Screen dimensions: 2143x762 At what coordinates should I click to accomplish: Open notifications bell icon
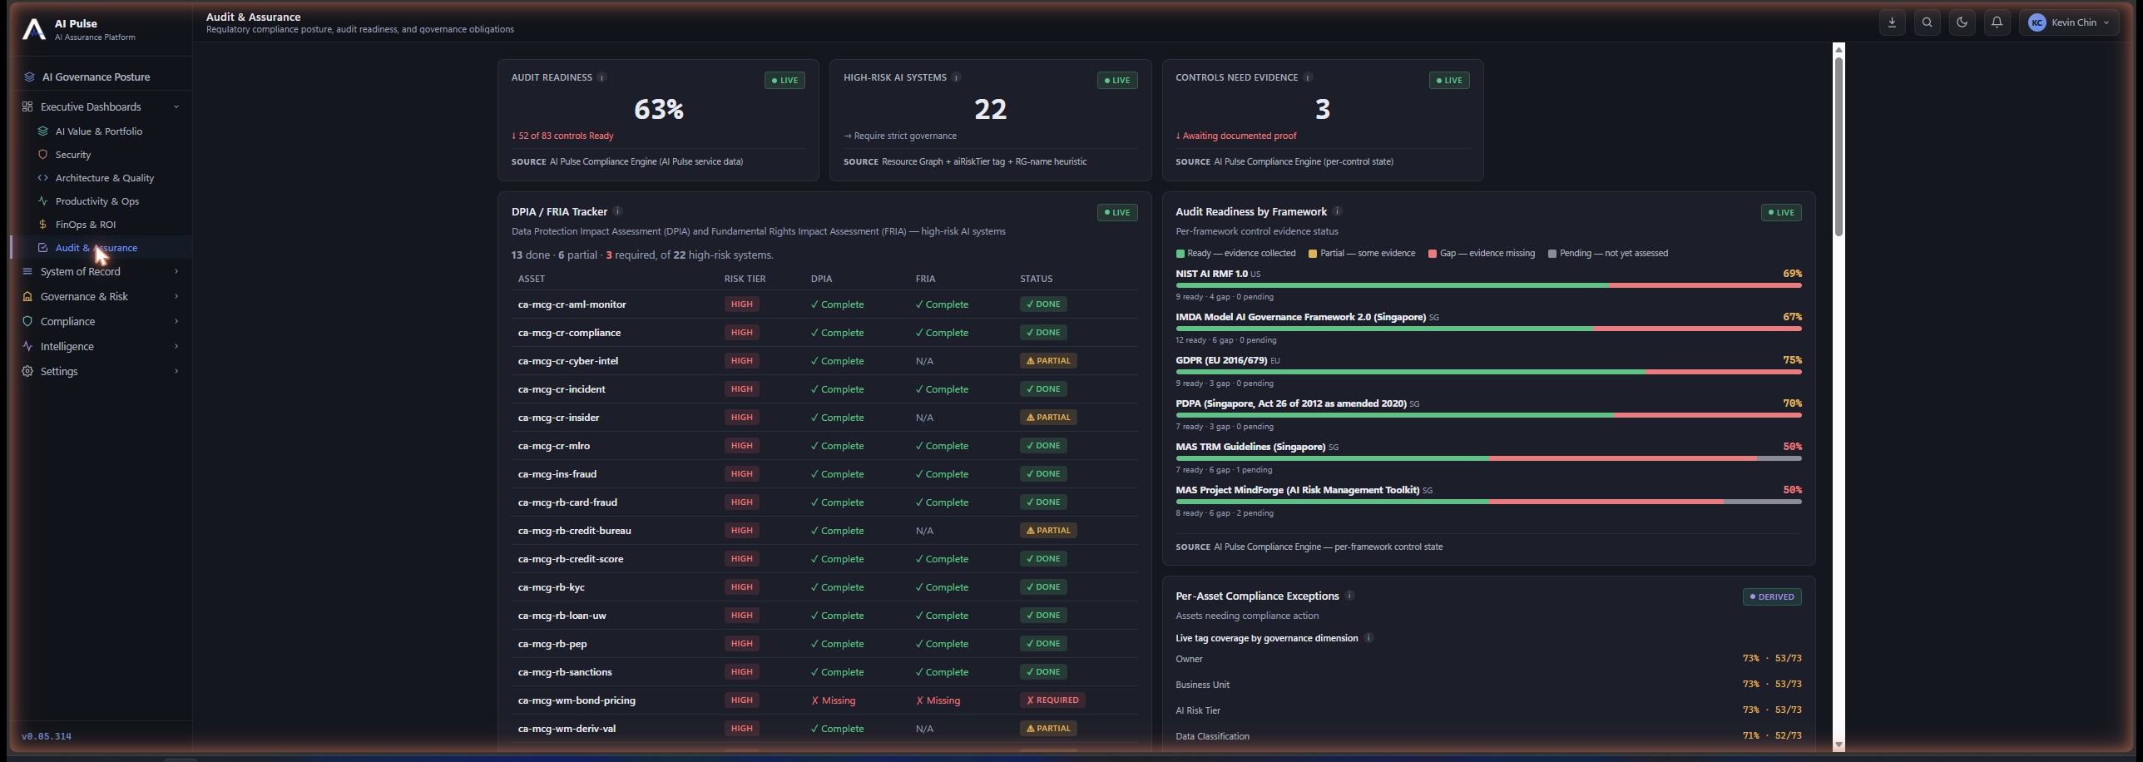point(1997,22)
